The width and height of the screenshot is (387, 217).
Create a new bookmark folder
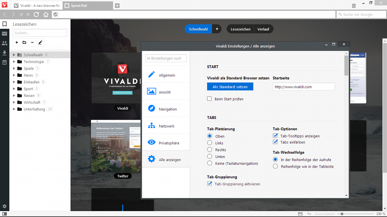pyautogui.click(x=24, y=42)
